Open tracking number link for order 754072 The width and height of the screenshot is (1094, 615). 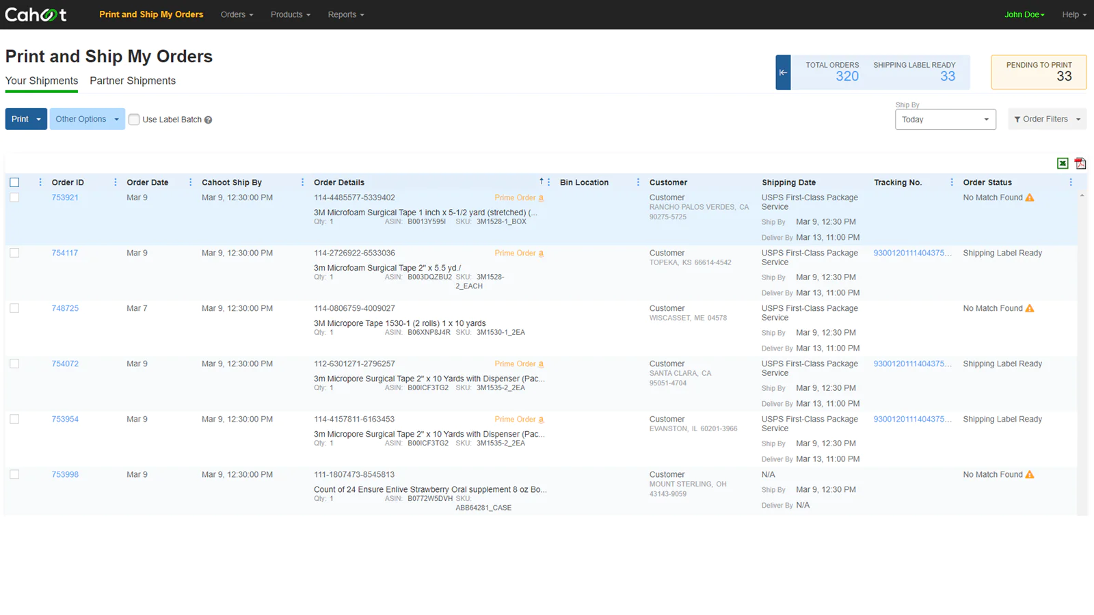912,364
